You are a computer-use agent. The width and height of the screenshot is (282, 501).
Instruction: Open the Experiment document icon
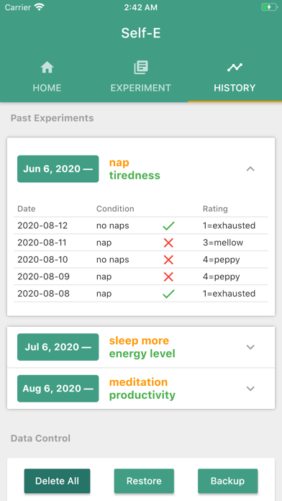[x=140, y=68]
